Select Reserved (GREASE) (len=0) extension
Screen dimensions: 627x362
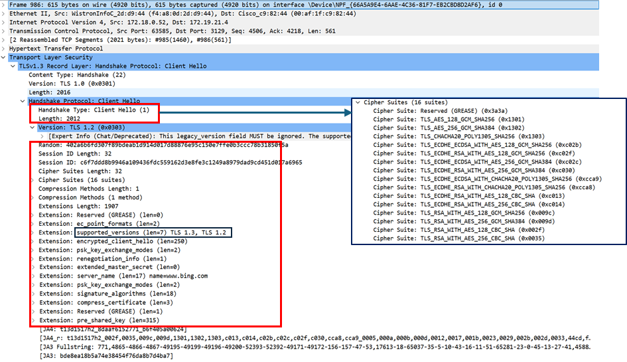pos(101,215)
